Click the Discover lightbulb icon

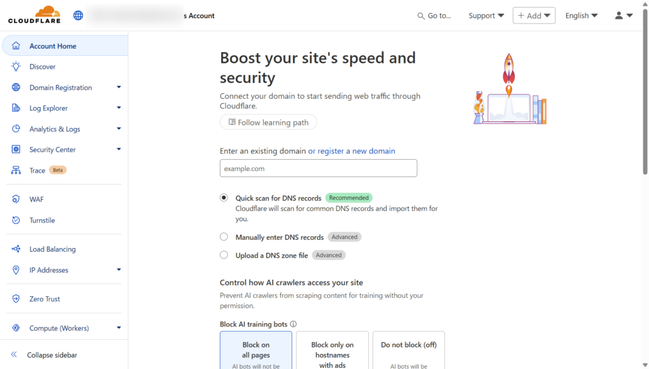(16, 67)
